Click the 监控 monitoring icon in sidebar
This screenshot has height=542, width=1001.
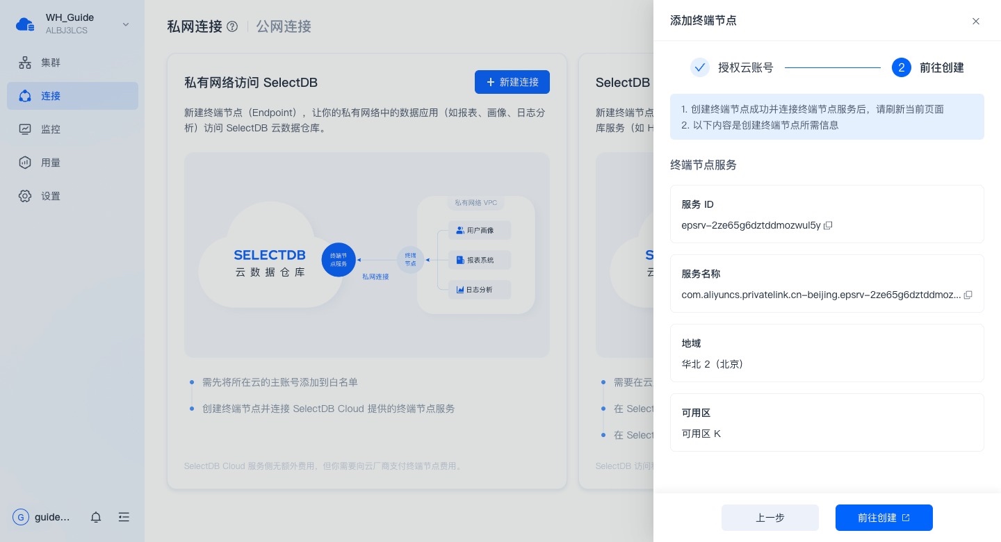coord(25,129)
